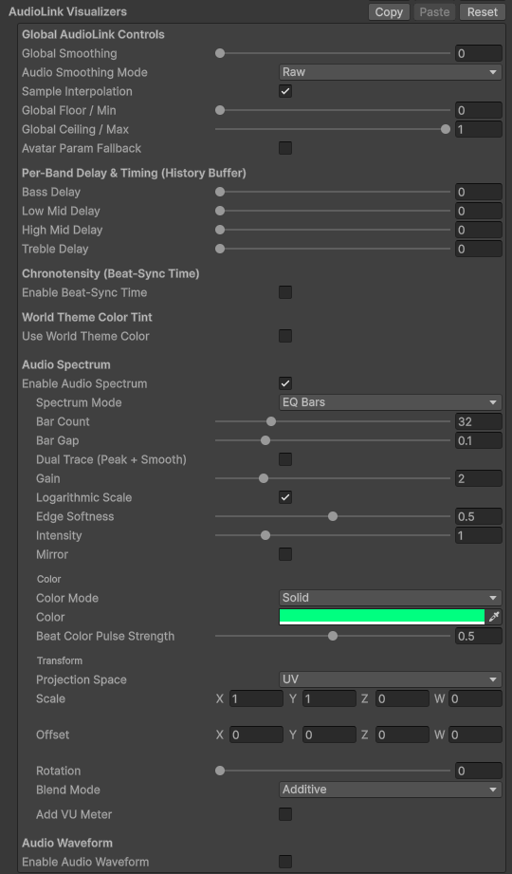
Task: Click the Copy button
Action: 389,11
